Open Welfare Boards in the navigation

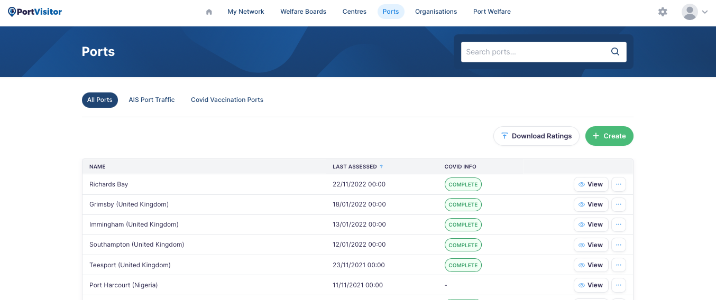tap(303, 12)
